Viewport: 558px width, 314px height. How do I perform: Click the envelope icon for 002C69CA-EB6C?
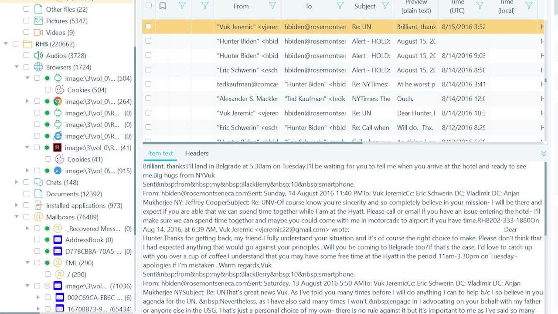(x=60, y=297)
